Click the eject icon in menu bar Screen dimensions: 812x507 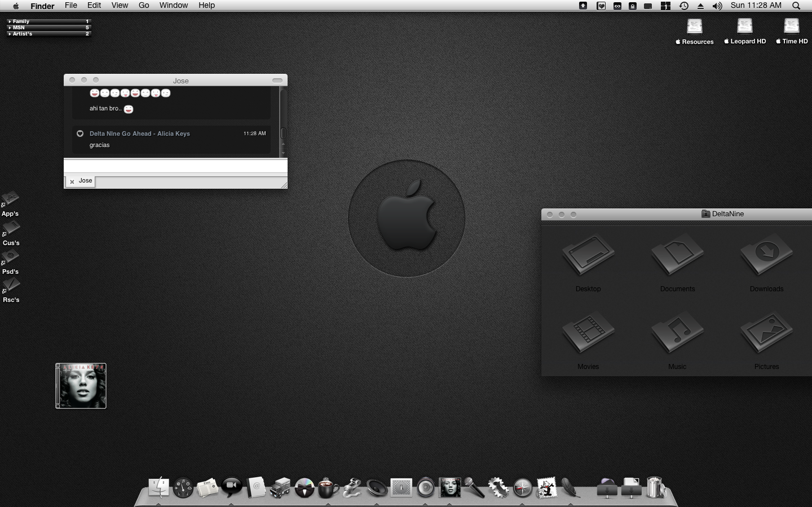click(x=700, y=6)
